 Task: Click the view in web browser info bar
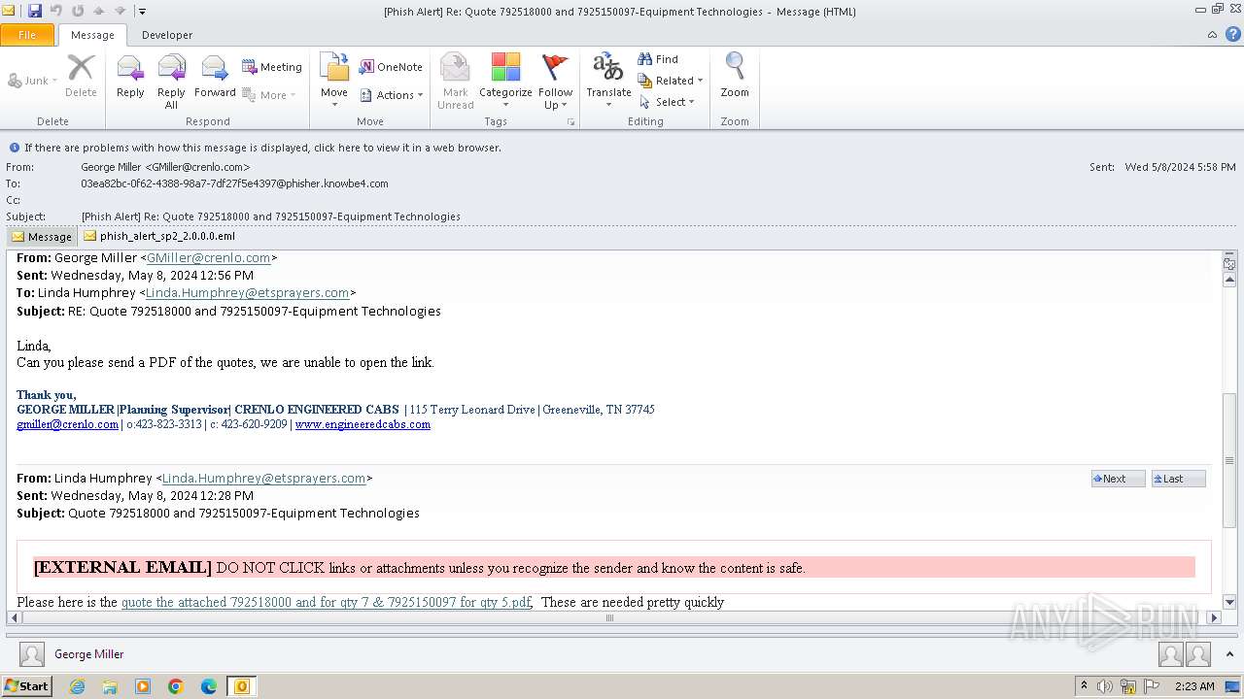click(x=262, y=148)
